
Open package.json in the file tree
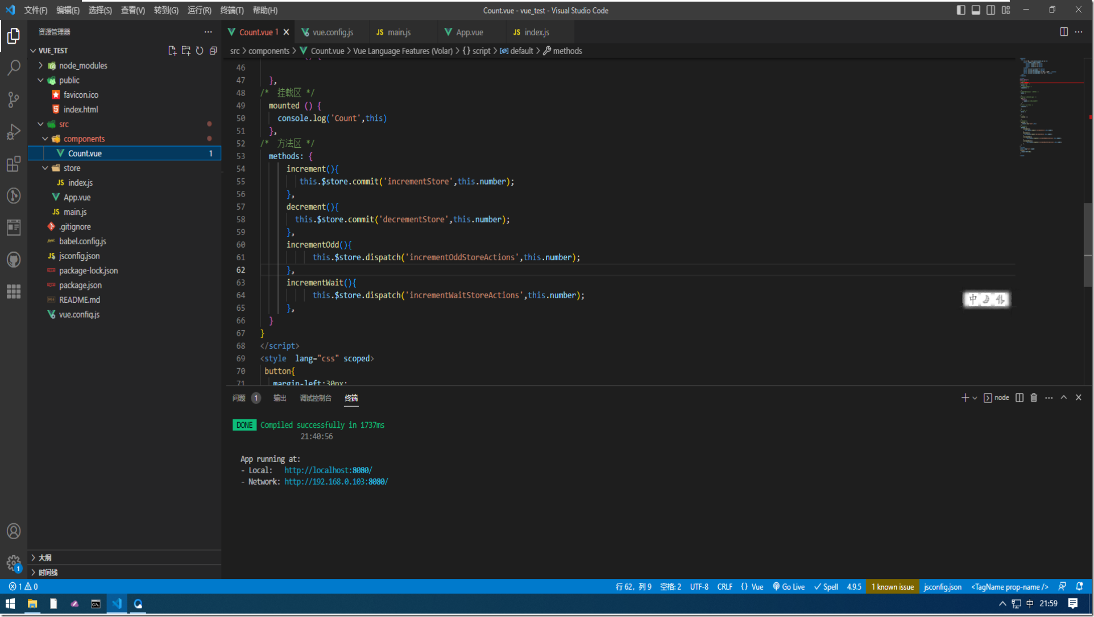click(x=80, y=285)
